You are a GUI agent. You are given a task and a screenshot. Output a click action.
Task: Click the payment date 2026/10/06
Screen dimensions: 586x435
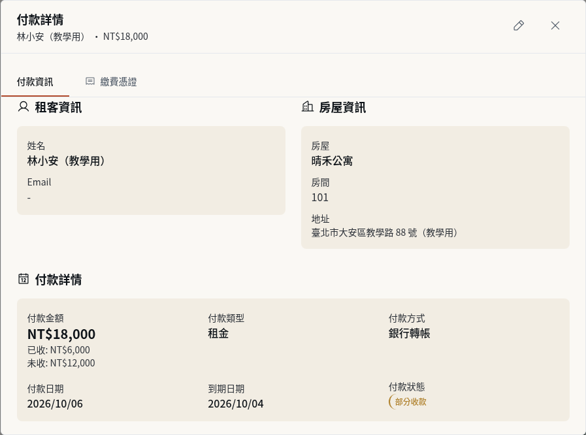[55, 404]
